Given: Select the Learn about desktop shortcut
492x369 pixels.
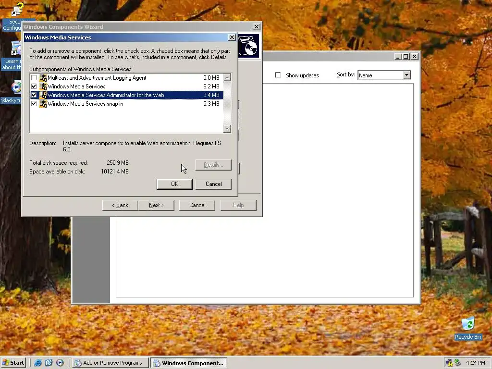Looking at the screenshot, I should [12, 56].
